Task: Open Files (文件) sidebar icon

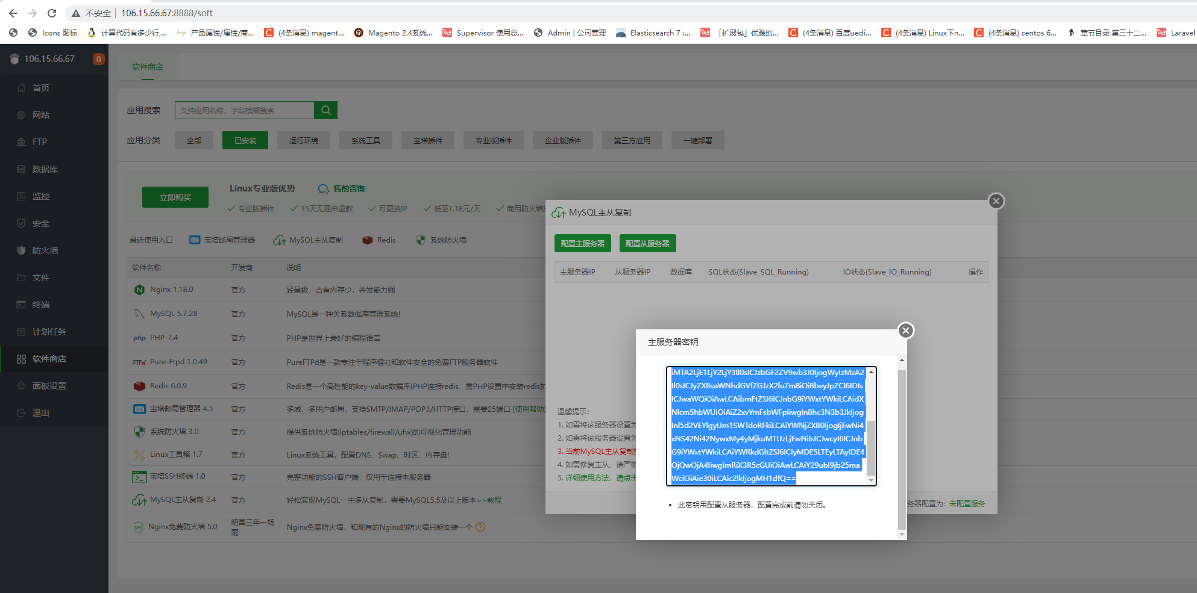Action: tap(21, 278)
